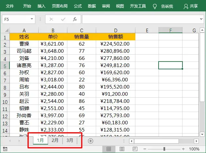Select column G header

click(191, 30)
